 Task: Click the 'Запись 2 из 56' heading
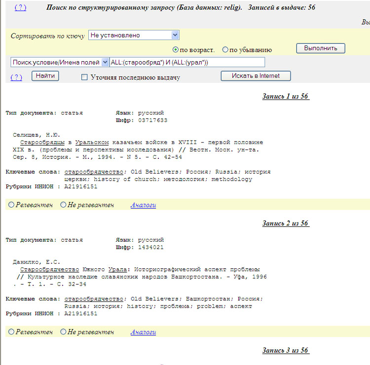coord(286,223)
